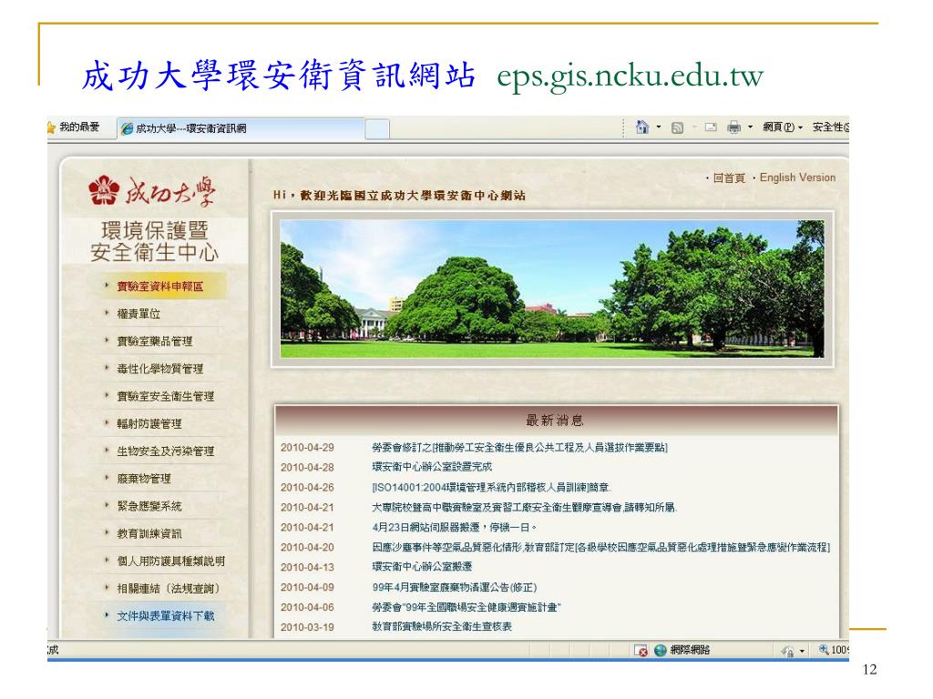Click the campus trees banner image
The height and width of the screenshot is (699, 933).
pyautogui.click(x=552, y=289)
